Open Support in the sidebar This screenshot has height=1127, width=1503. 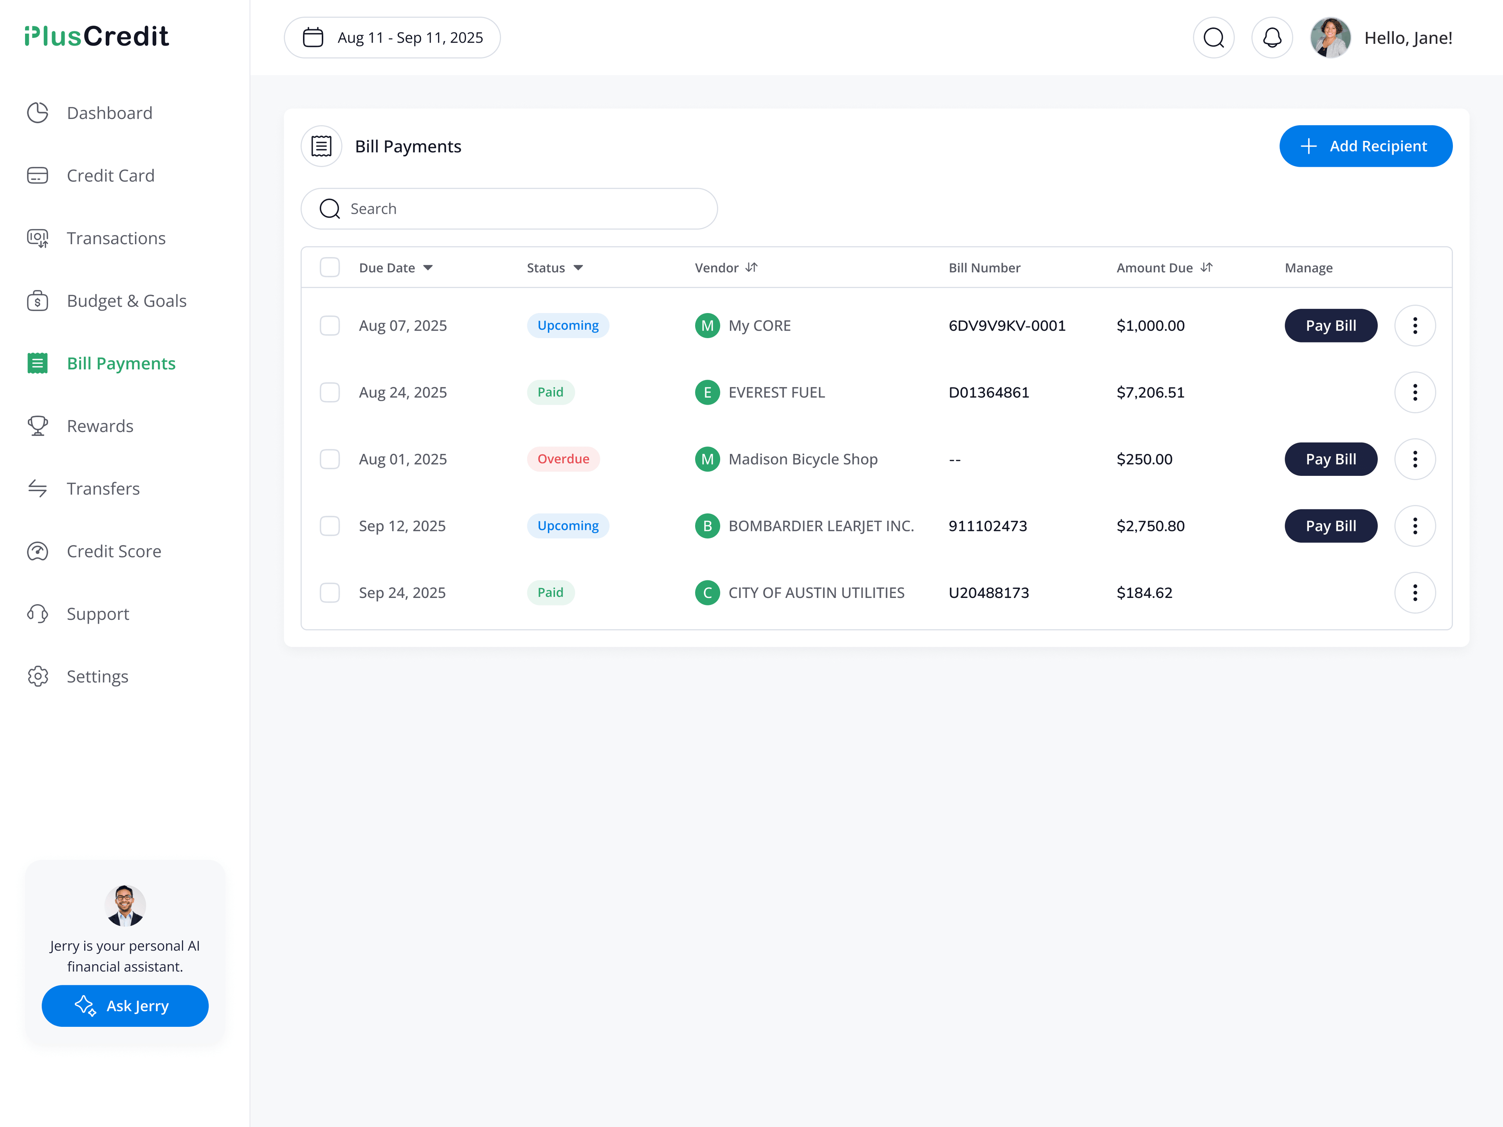click(78, 614)
